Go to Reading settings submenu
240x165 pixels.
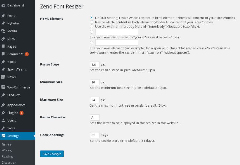pos(7,156)
